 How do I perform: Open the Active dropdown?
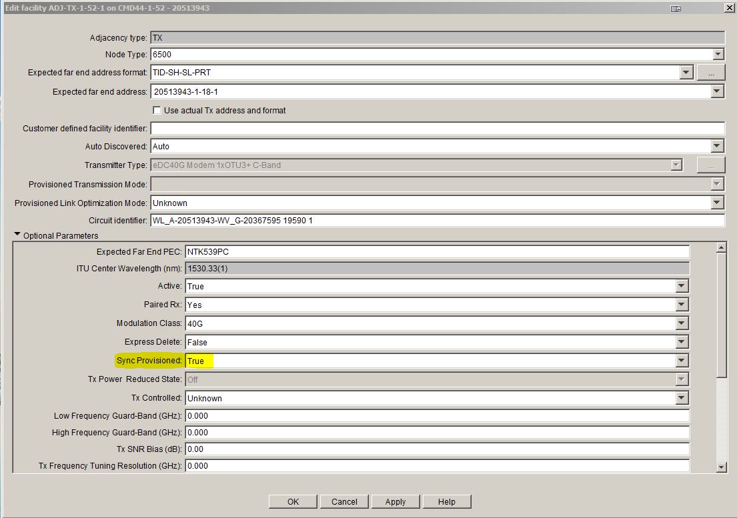point(682,286)
